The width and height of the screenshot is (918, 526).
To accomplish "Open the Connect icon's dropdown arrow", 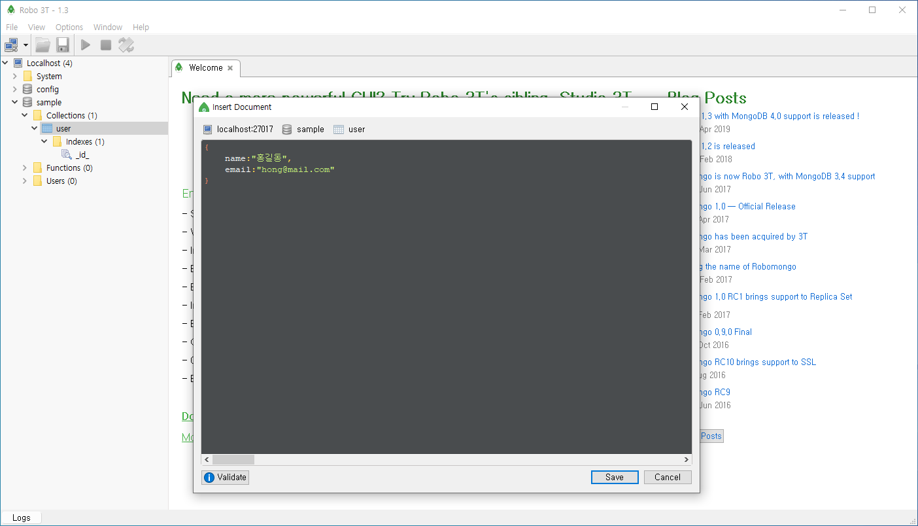I will coord(25,45).
